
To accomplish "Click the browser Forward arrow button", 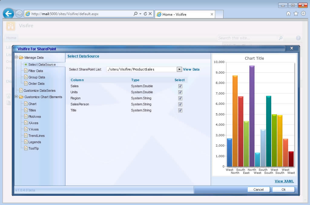I will point(19,14).
